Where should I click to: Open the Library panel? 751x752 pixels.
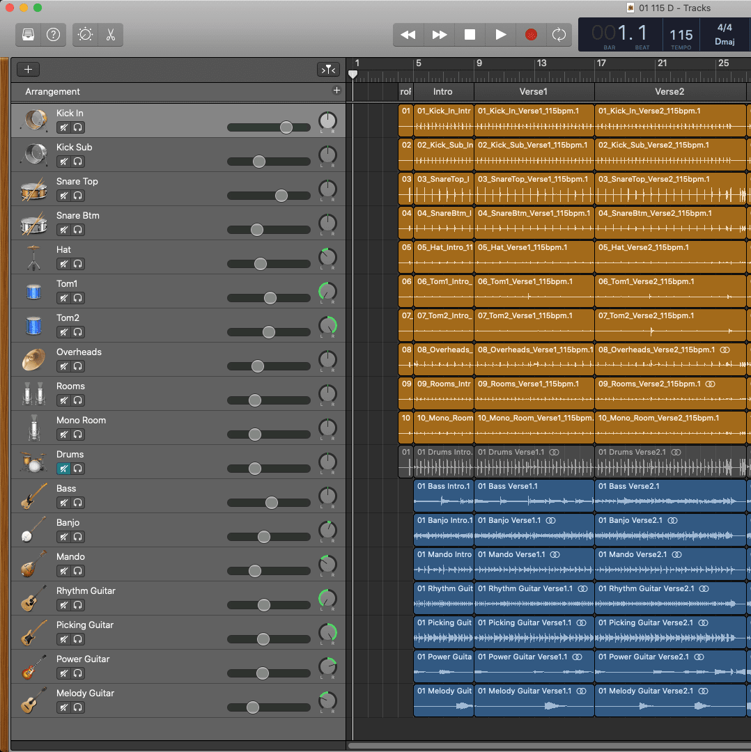pyautogui.click(x=29, y=35)
